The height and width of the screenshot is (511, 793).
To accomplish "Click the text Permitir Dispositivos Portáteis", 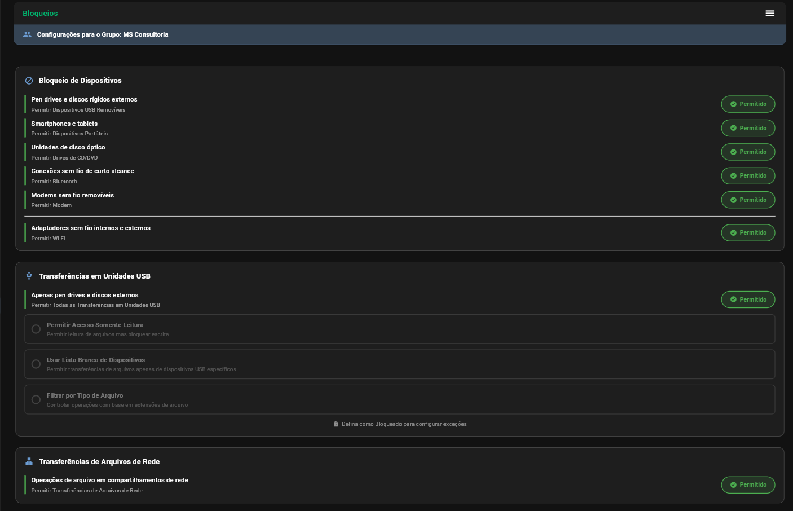I will pyautogui.click(x=69, y=134).
